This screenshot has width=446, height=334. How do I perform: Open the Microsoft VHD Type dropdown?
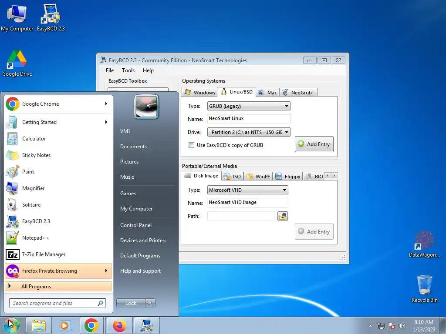tap(247, 190)
